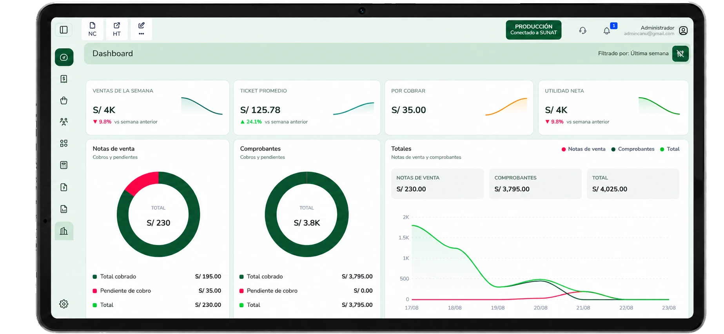Image resolution: width=724 pixels, height=334 pixels.
Task: Open the document with question mark sidebar icon
Action: [64, 187]
